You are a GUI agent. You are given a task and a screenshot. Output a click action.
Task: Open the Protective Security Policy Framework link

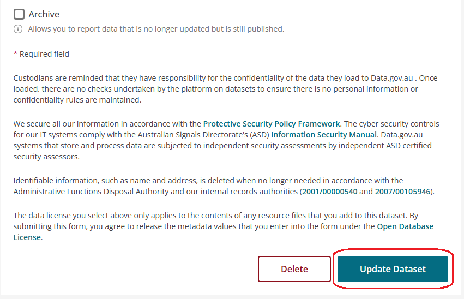click(272, 124)
